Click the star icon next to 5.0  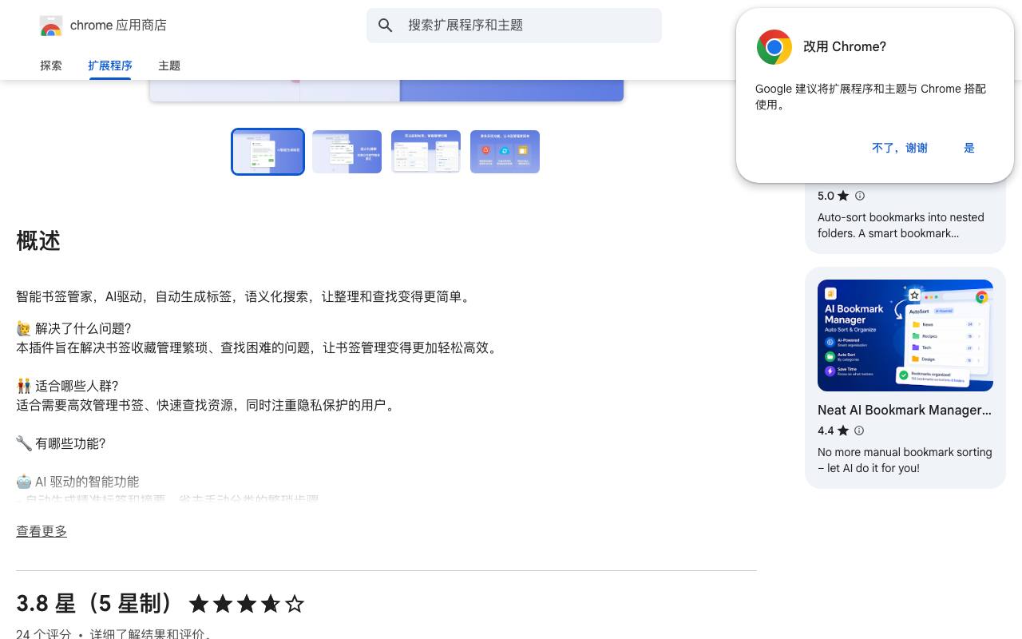click(843, 196)
